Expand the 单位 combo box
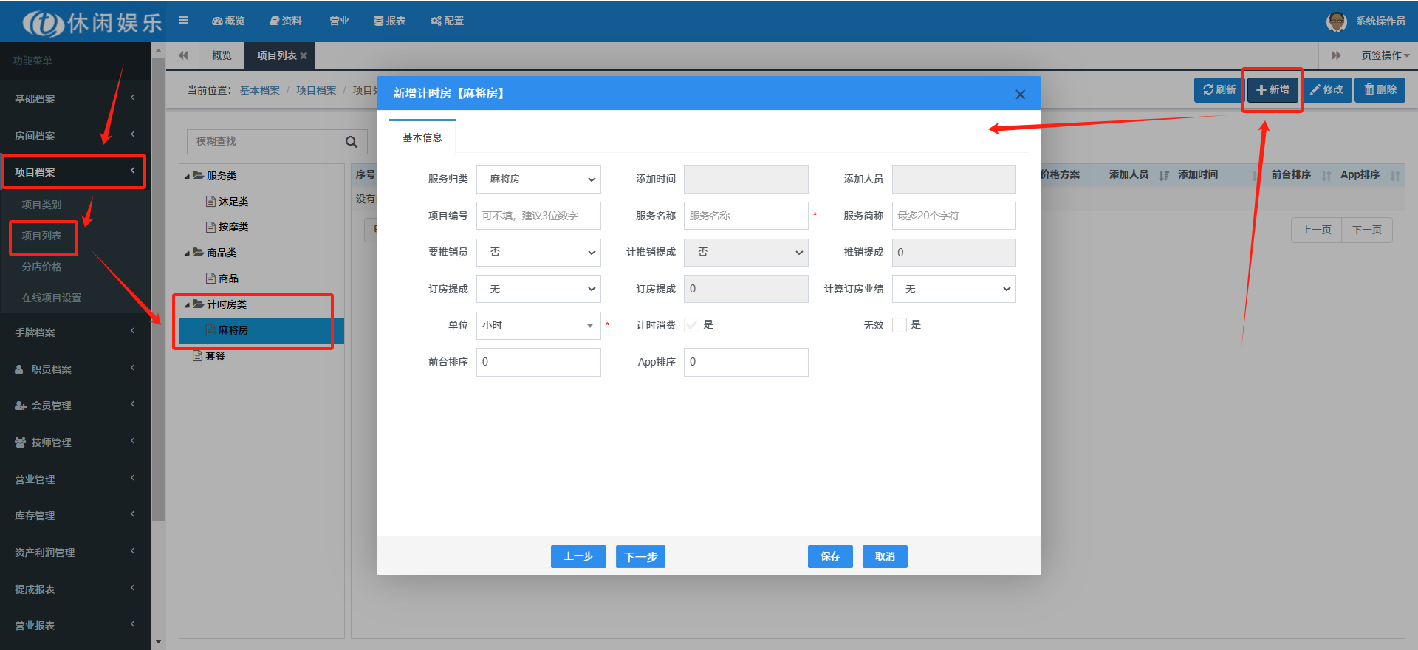This screenshot has width=1418, height=650. coord(538,326)
